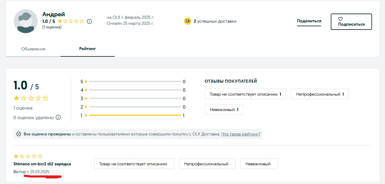Click Андрей's profile avatar picture

pos(26,21)
